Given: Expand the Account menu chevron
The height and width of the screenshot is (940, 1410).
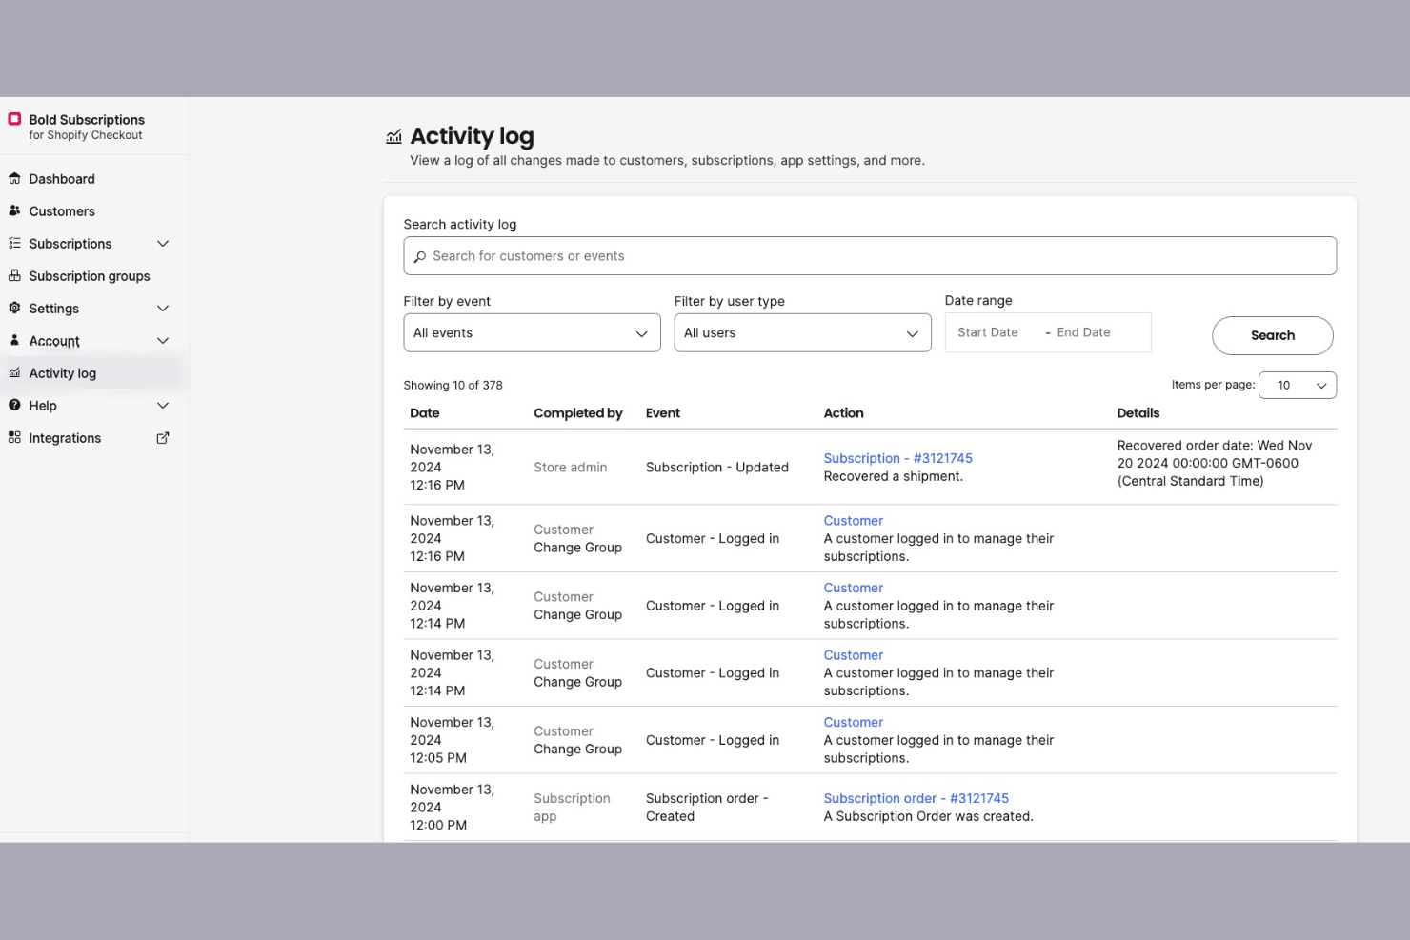Looking at the screenshot, I should (163, 341).
